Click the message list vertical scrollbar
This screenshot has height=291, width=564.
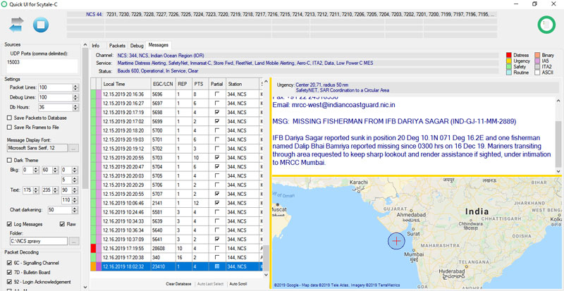266,178
